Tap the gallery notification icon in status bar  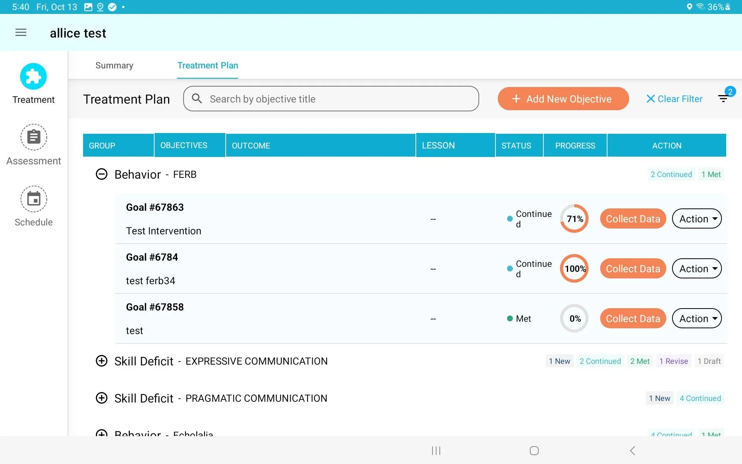(x=88, y=7)
